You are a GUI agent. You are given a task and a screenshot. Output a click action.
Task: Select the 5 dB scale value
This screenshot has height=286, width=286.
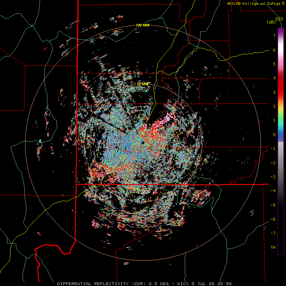[x=274, y=64]
